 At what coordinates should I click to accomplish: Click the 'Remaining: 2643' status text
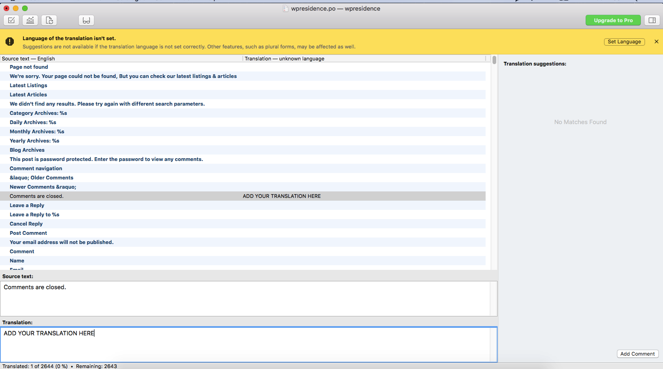click(96, 366)
